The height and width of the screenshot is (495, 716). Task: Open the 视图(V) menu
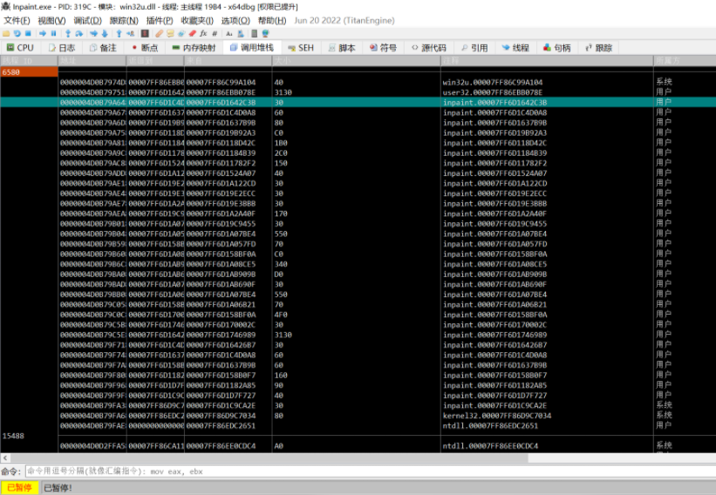coord(51,21)
